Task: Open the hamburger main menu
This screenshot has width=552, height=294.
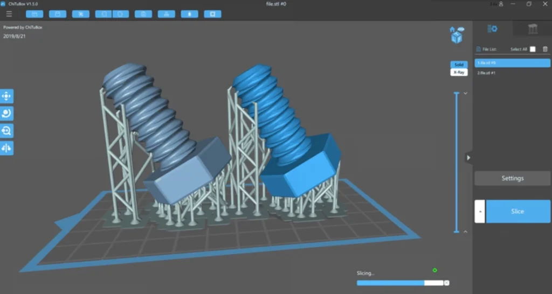Action: [9, 14]
